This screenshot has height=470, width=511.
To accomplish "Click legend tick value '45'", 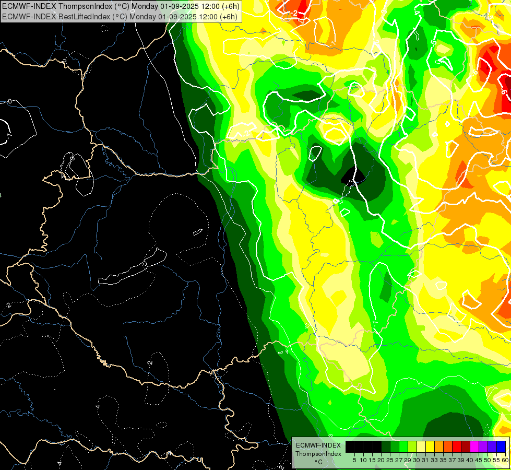I will (479, 460).
